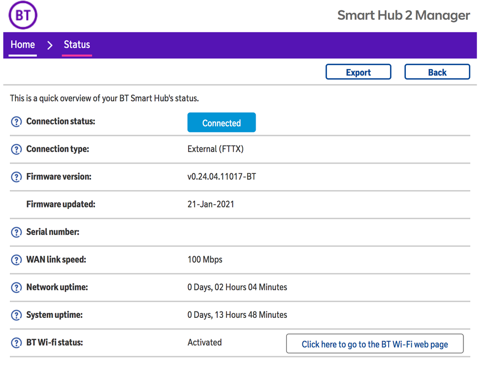
Task: Show help for Firmware version
Action: pos(16,177)
